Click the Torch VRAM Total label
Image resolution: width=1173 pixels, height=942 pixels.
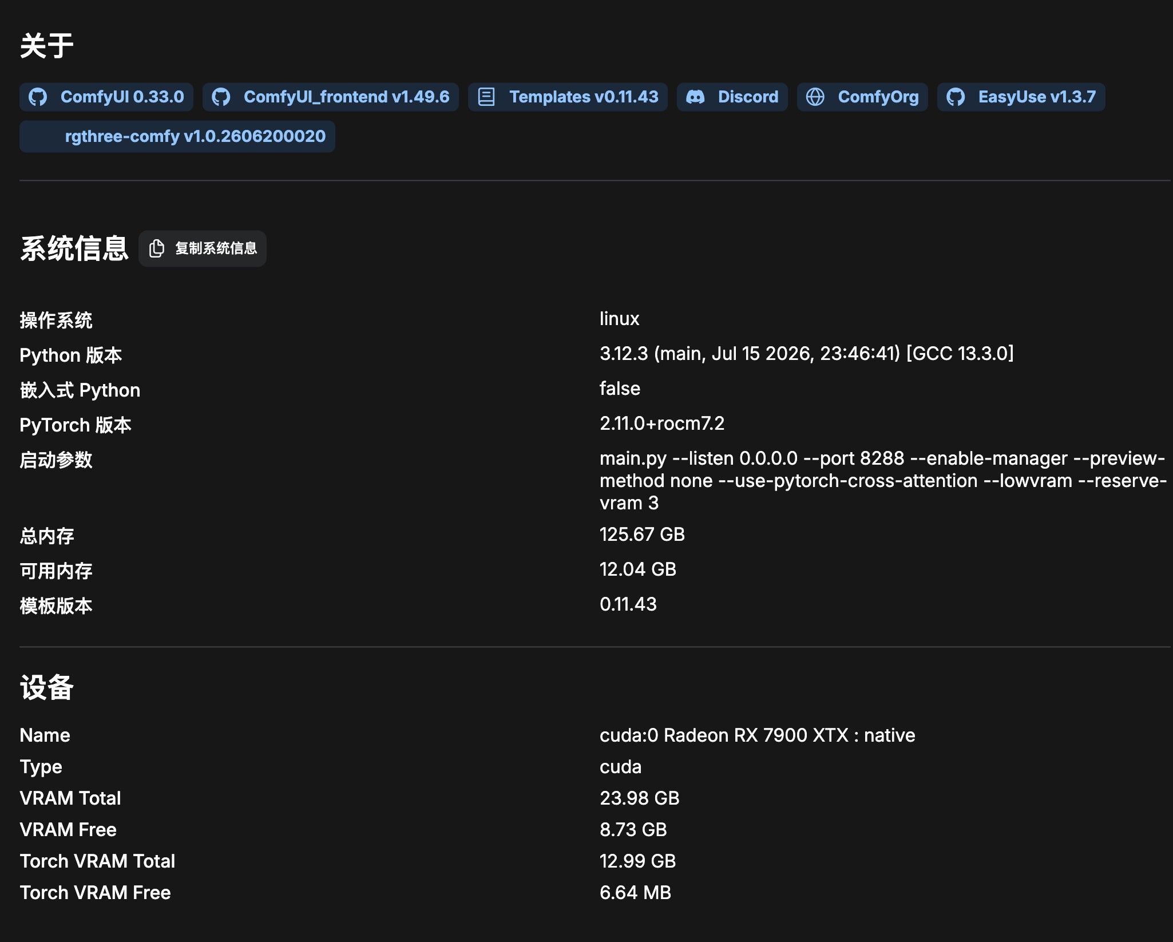(97, 861)
